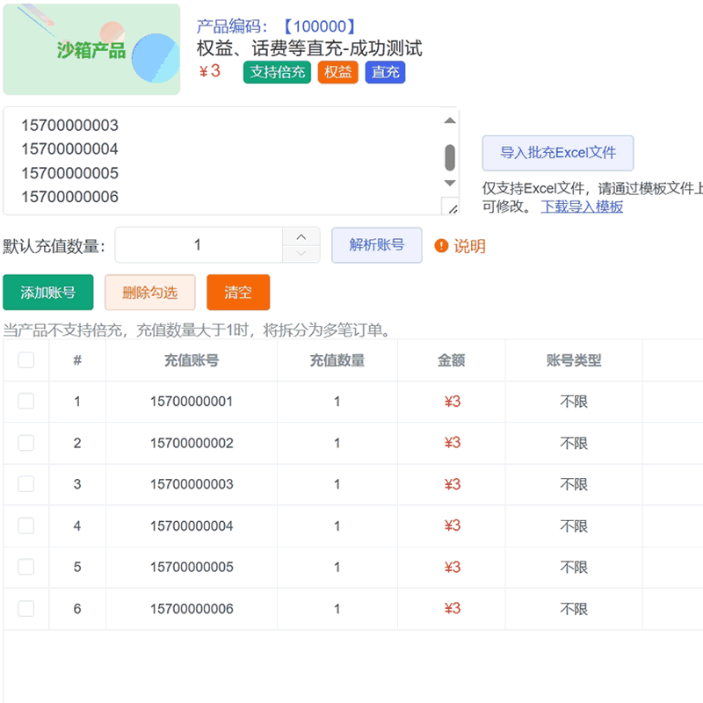Screen dimensions: 703x703
Task: Increase default recharge quantity with up arrow
Action: tap(301, 236)
